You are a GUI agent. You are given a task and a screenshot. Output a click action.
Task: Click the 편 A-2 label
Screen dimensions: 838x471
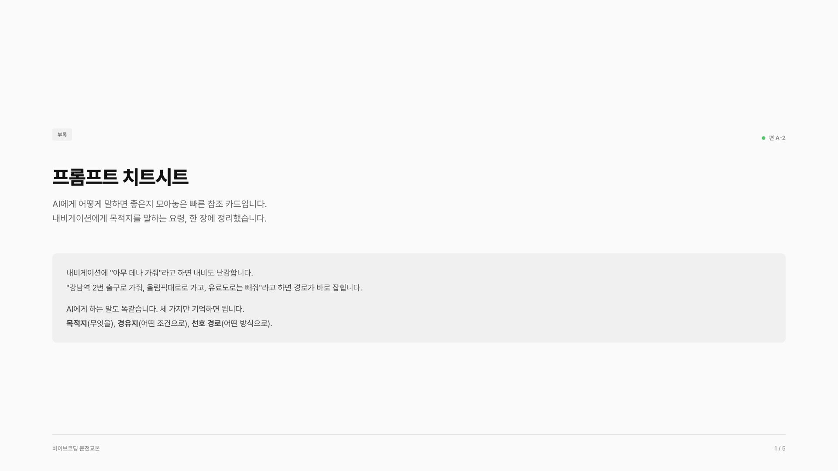[x=777, y=138]
